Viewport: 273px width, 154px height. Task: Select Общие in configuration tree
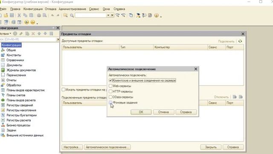[x=11, y=50]
